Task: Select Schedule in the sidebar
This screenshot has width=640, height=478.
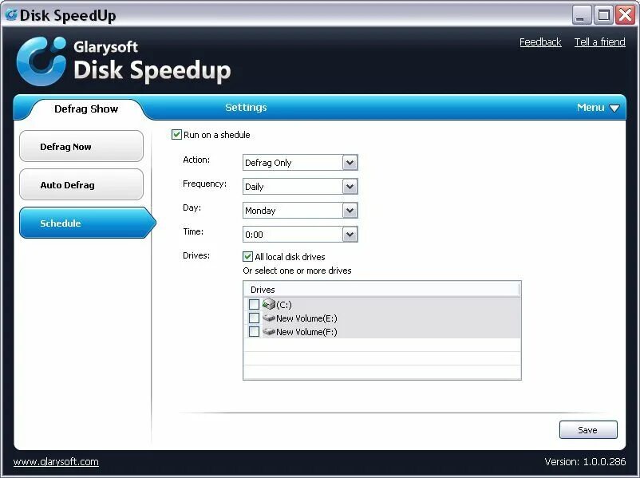Action: coord(87,223)
